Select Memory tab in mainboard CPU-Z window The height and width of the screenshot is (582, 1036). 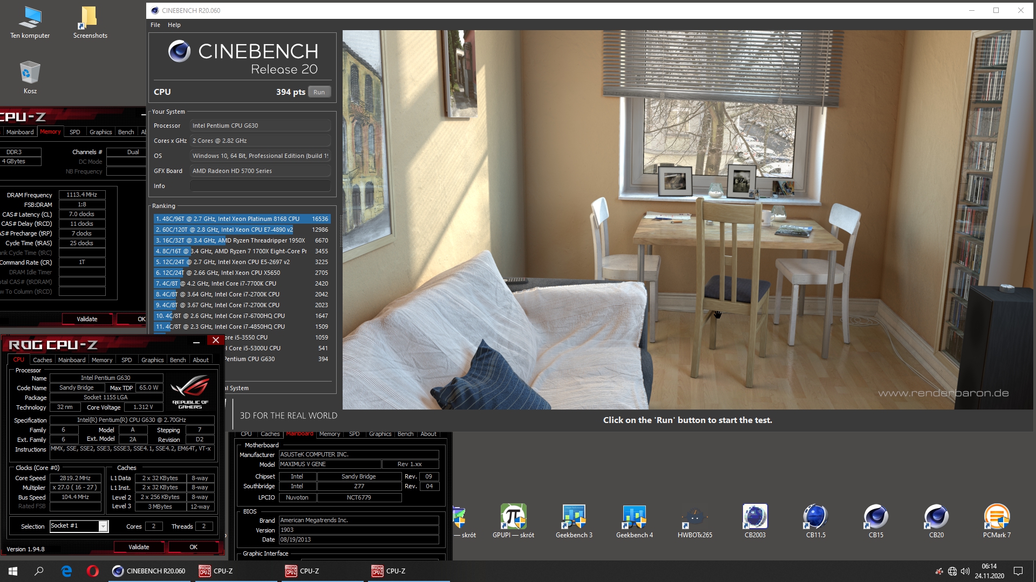(330, 434)
